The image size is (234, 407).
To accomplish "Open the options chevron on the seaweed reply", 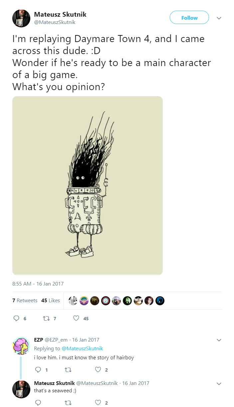I will 219,384.
